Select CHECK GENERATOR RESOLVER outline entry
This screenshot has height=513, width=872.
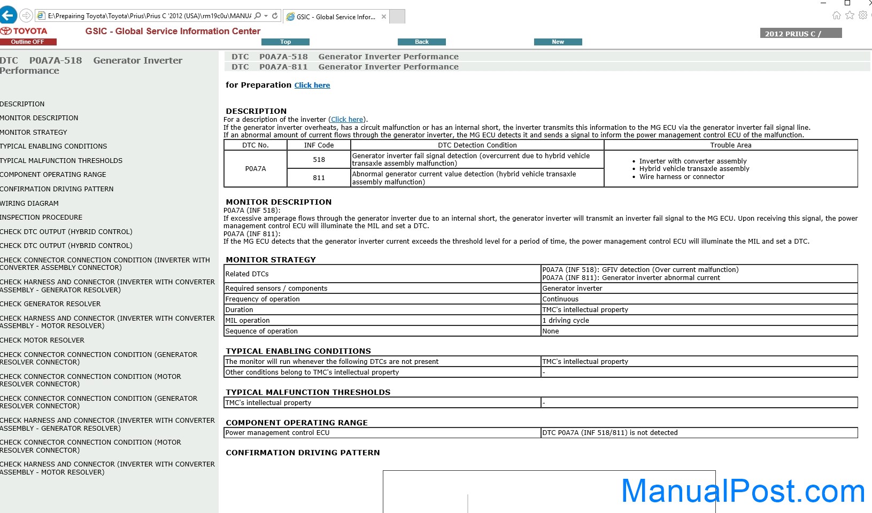pyautogui.click(x=50, y=304)
